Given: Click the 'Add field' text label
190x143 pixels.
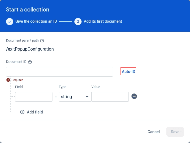Looking at the screenshot, I should click(35, 112).
